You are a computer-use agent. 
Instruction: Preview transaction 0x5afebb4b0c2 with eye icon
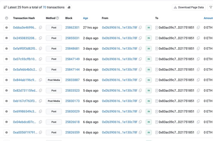tap(7, 70)
